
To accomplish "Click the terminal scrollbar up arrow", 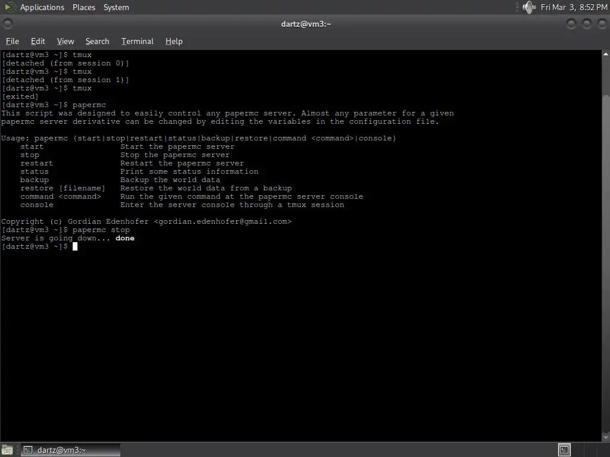I will point(606,54).
